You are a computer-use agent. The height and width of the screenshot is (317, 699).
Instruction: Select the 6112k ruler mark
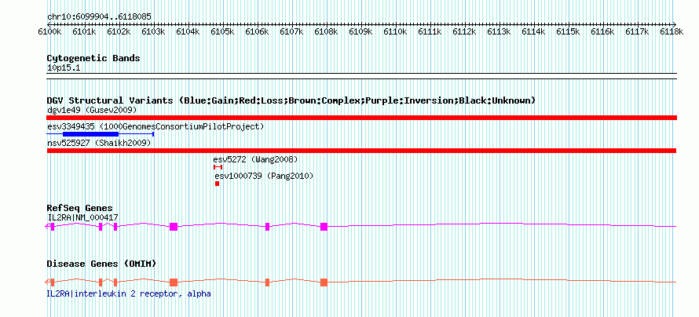tap(463, 31)
